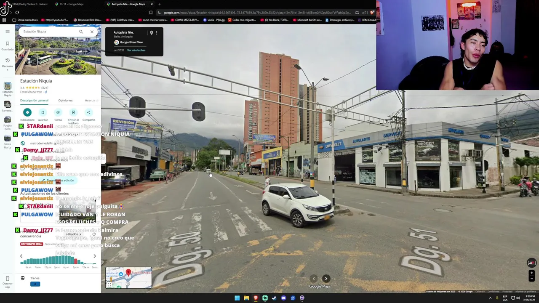
Task: Open browser apps grid icon
Action: [x=4, y=20]
